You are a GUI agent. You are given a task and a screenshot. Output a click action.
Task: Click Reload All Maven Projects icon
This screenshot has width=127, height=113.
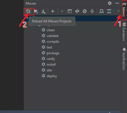pos(28,11)
